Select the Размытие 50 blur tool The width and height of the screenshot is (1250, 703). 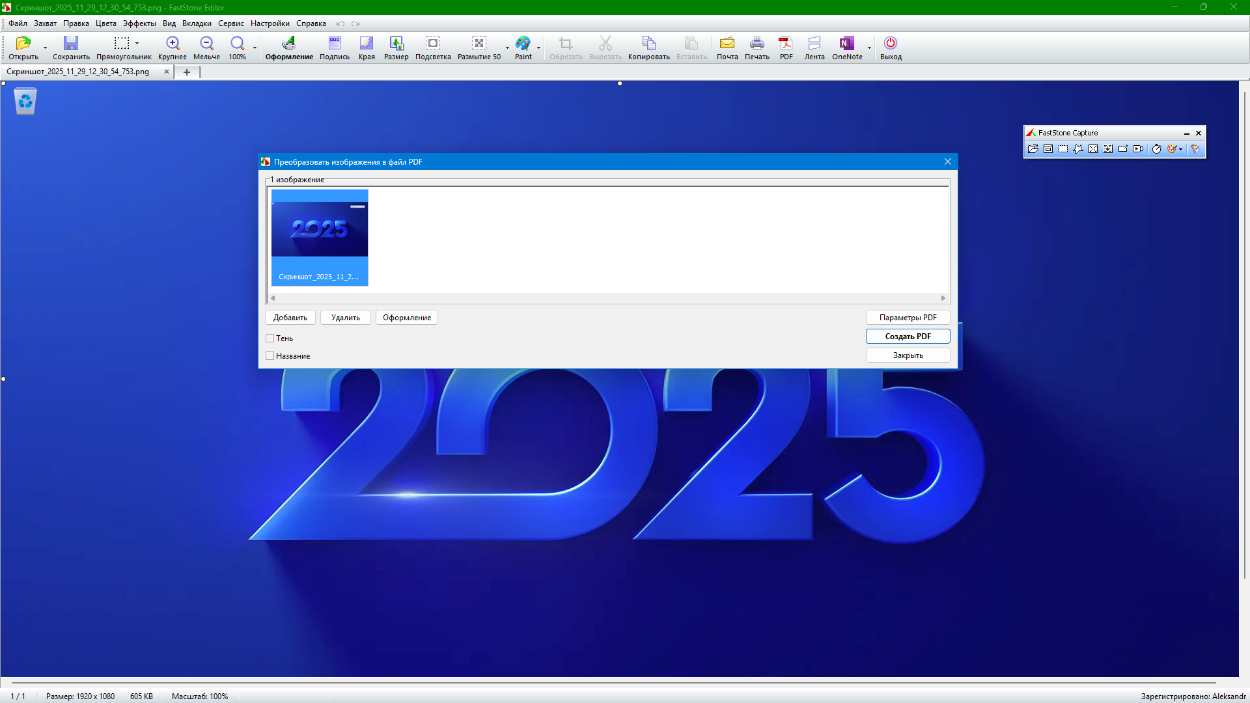(x=479, y=44)
